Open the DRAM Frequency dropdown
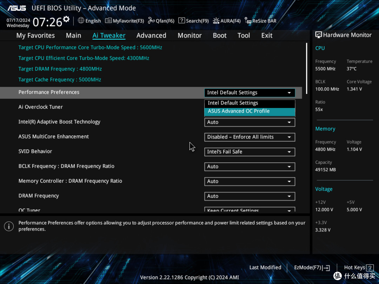This screenshot has height=284, width=379. click(250, 196)
